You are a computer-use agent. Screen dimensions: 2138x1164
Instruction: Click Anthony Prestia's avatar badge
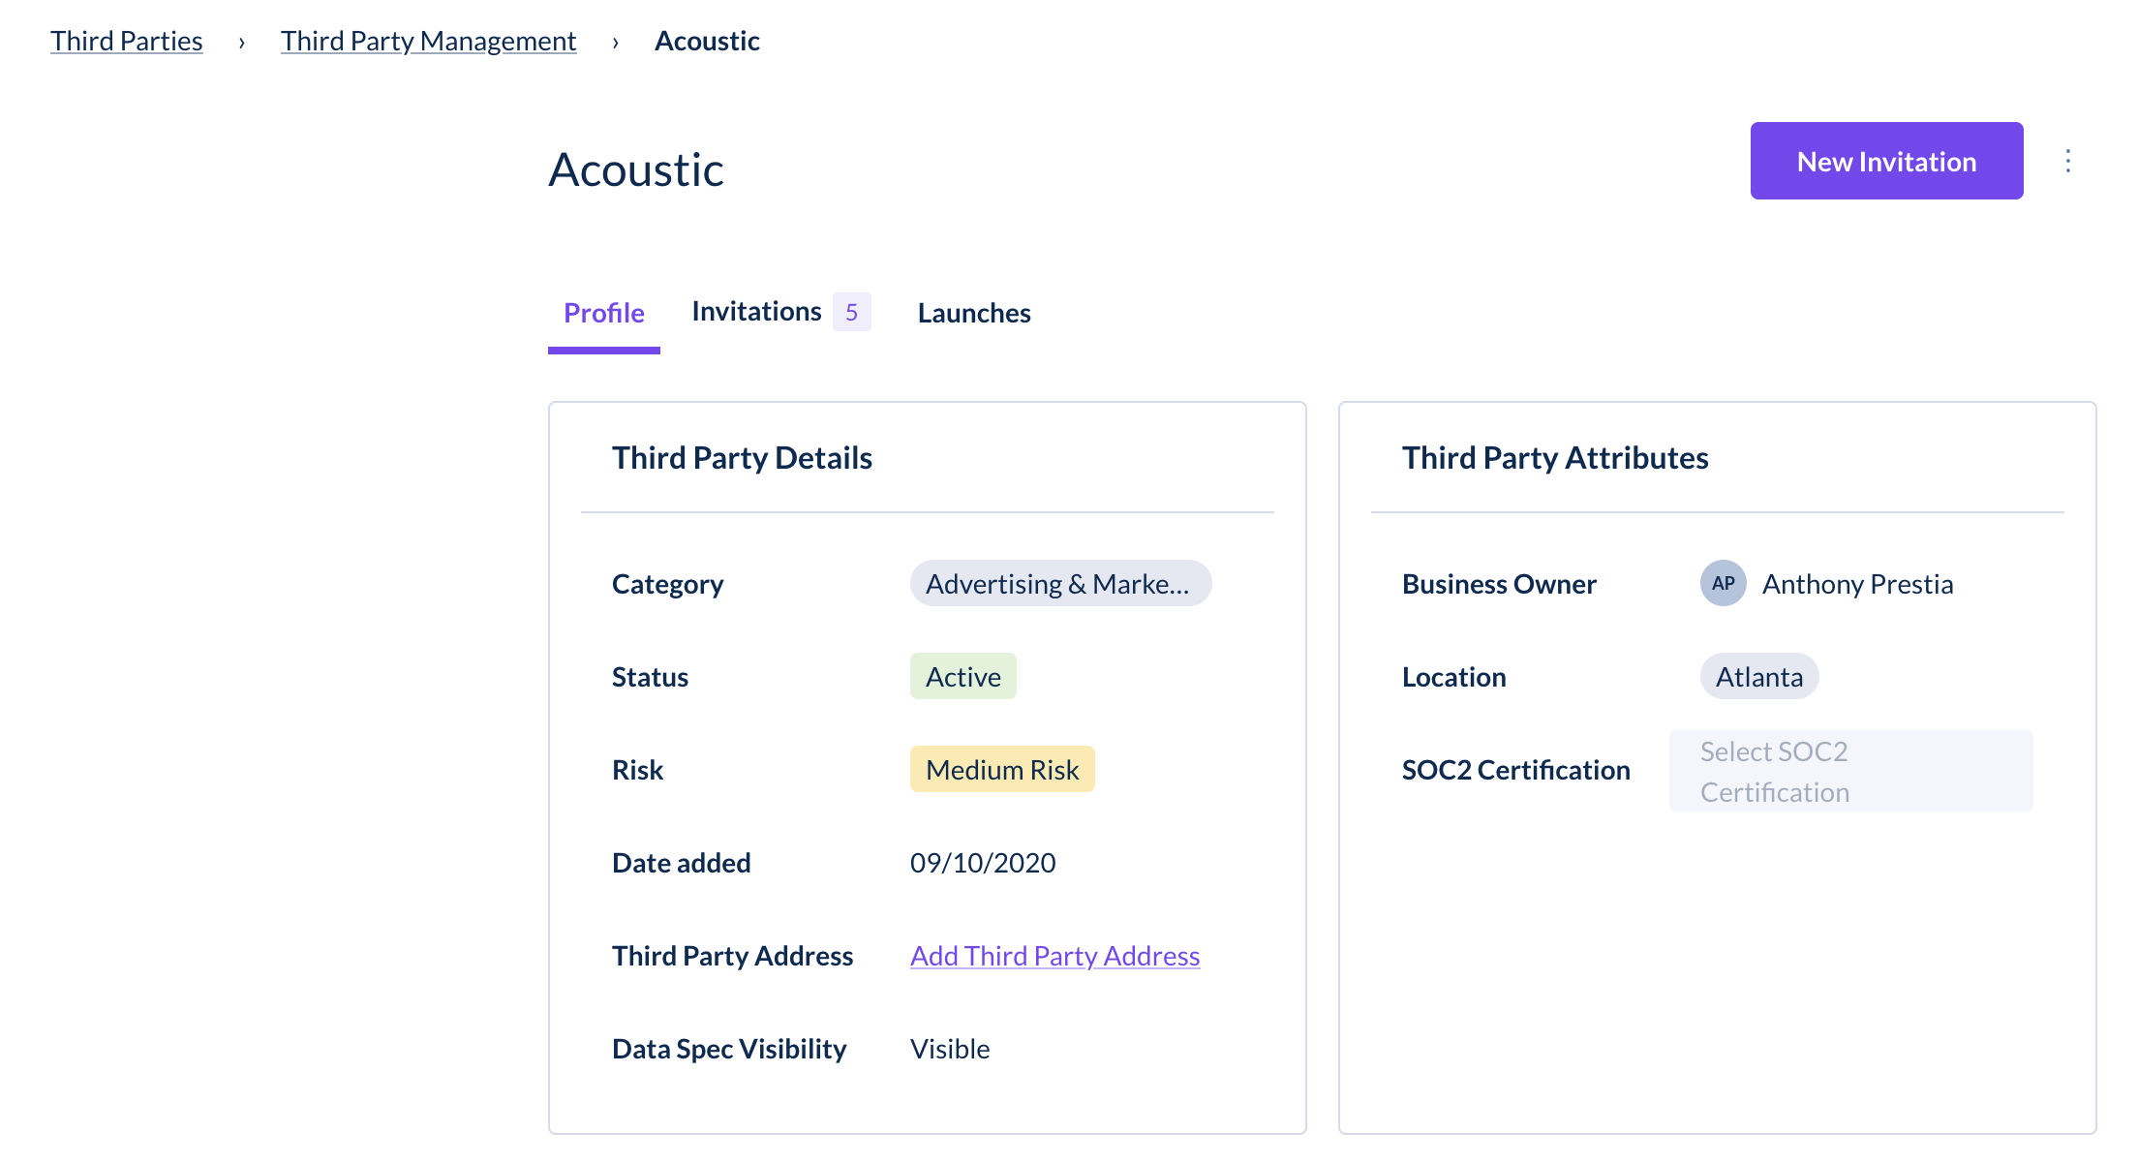pyautogui.click(x=1723, y=583)
